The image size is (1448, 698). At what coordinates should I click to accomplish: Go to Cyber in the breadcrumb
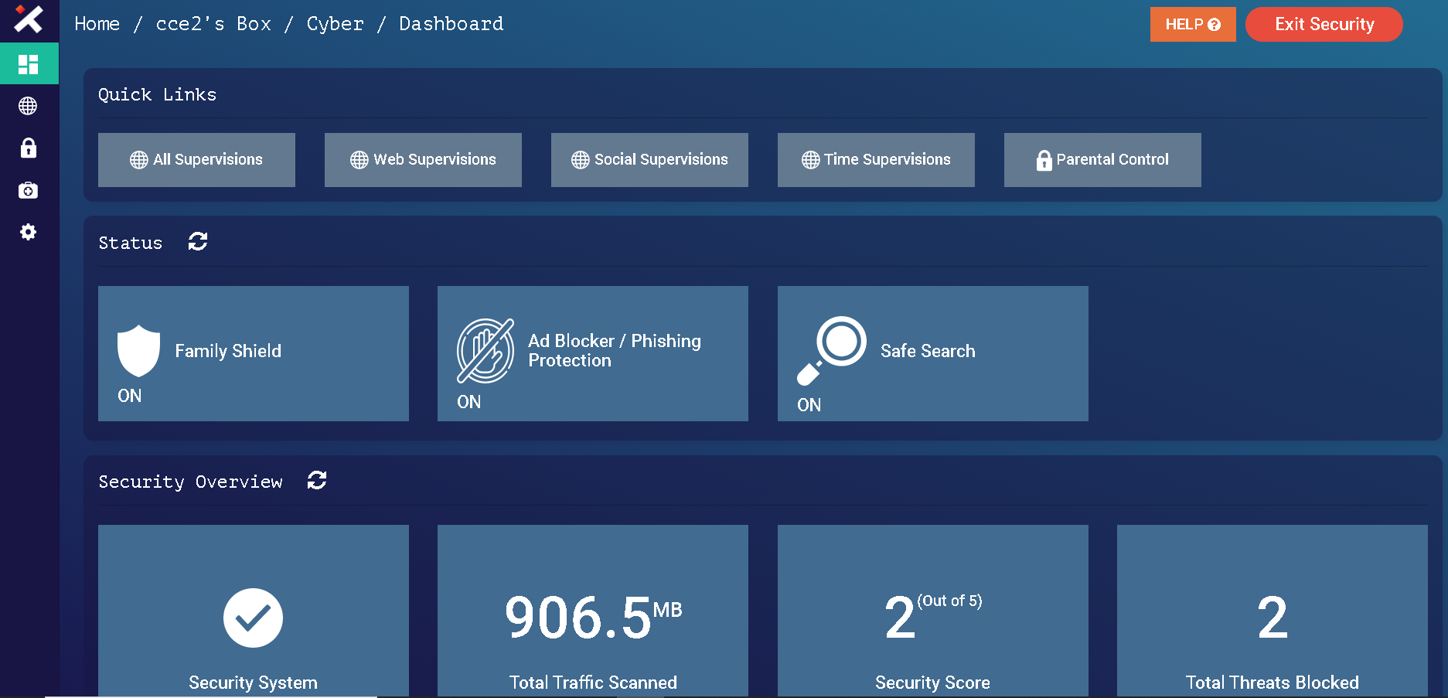pos(335,24)
